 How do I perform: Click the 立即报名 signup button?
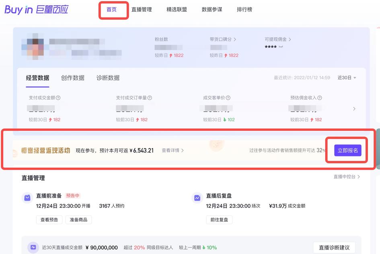pos(347,150)
